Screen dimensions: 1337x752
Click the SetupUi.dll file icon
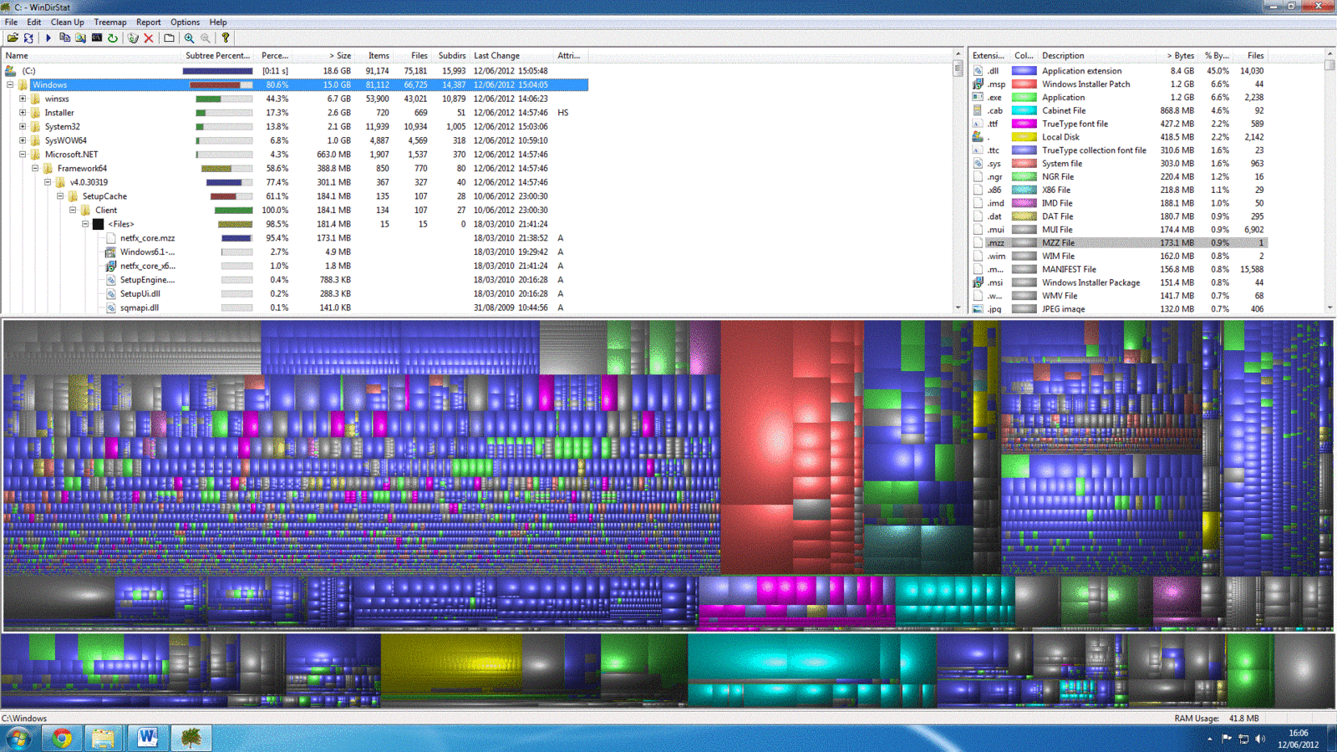point(110,294)
